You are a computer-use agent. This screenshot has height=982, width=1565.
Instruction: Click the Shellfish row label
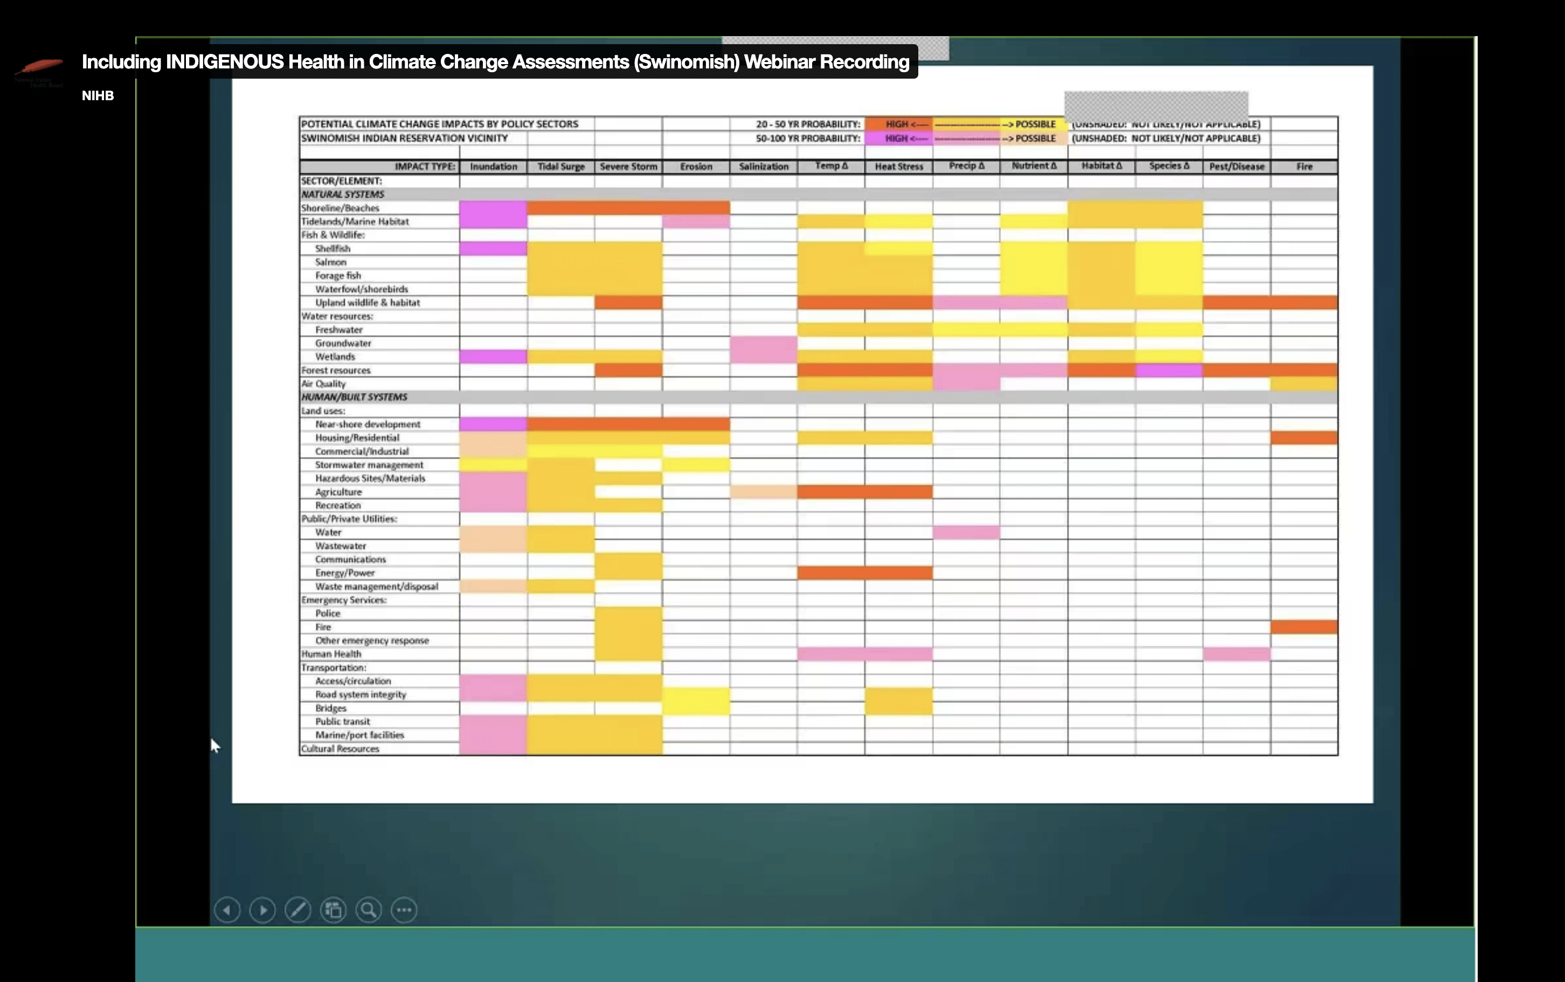(x=333, y=248)
